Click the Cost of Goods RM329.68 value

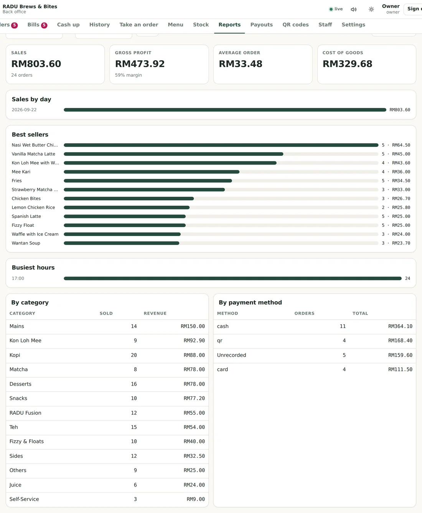coord(347,64)
